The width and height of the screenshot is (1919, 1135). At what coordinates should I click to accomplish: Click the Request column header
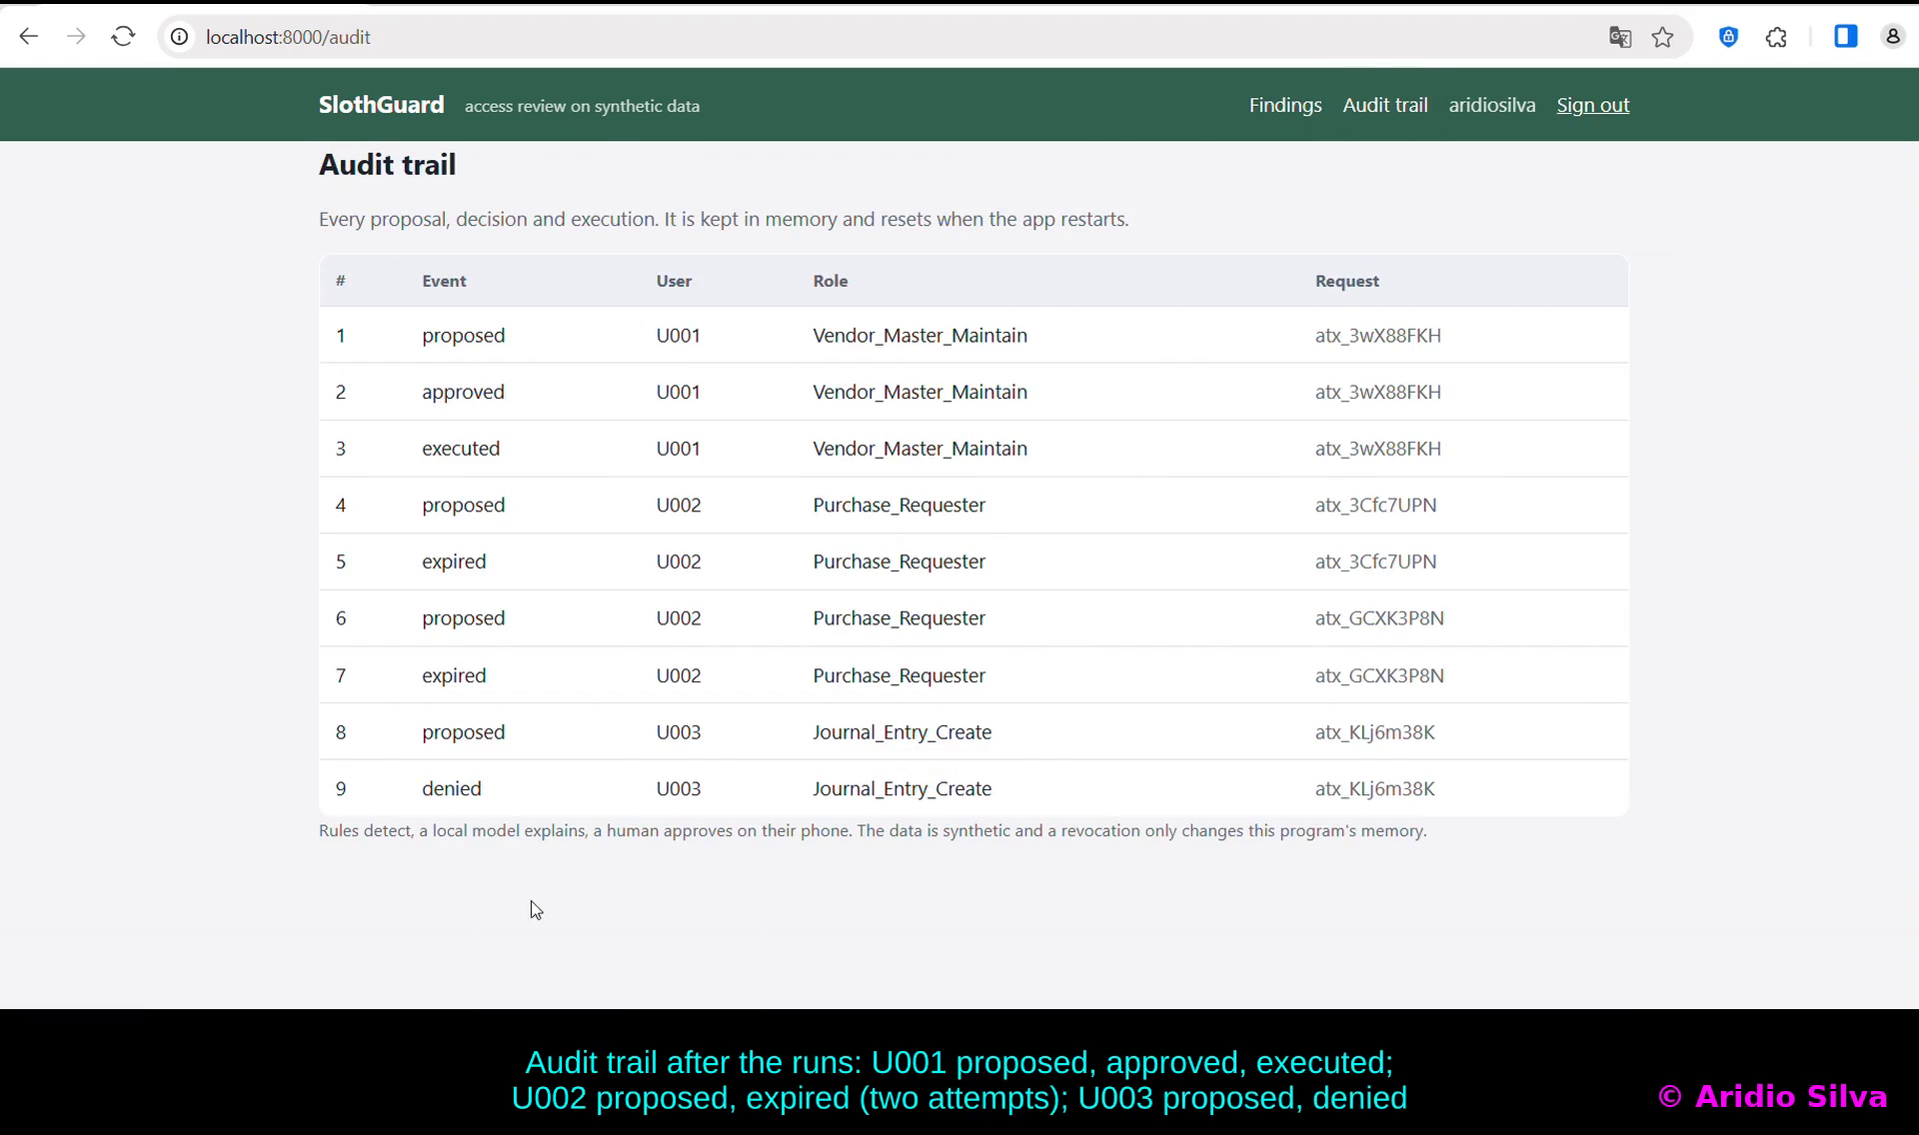1346,281
